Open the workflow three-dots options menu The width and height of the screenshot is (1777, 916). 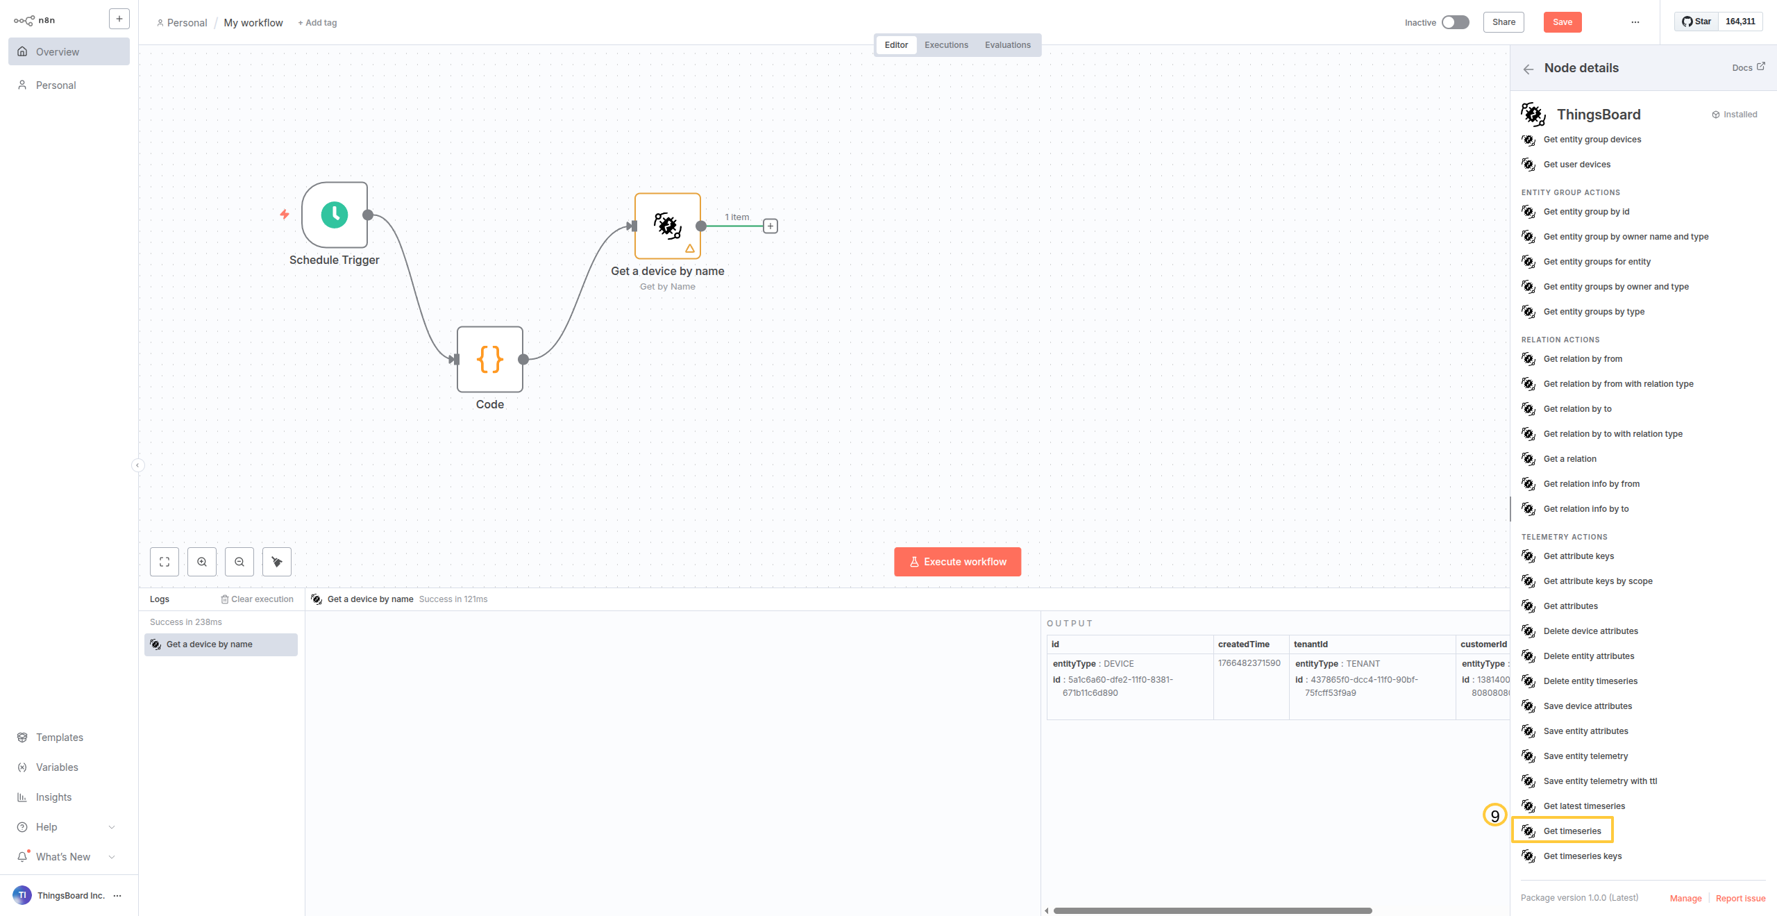1635,22
